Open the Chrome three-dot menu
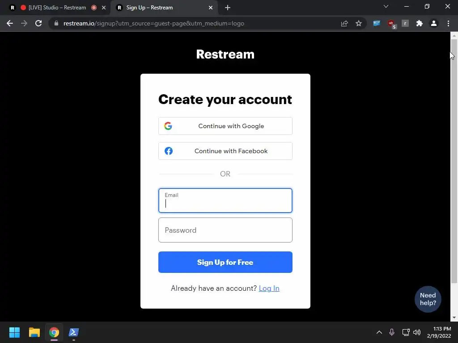 tap(448, 23)
